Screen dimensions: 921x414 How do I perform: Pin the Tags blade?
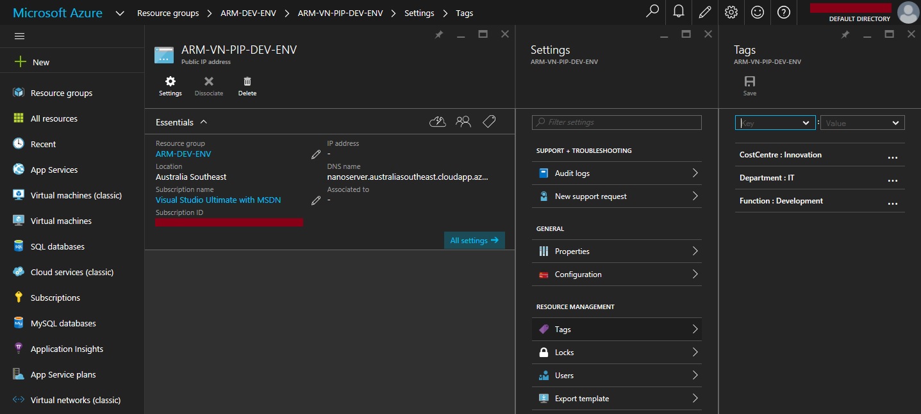coord(845,35)
